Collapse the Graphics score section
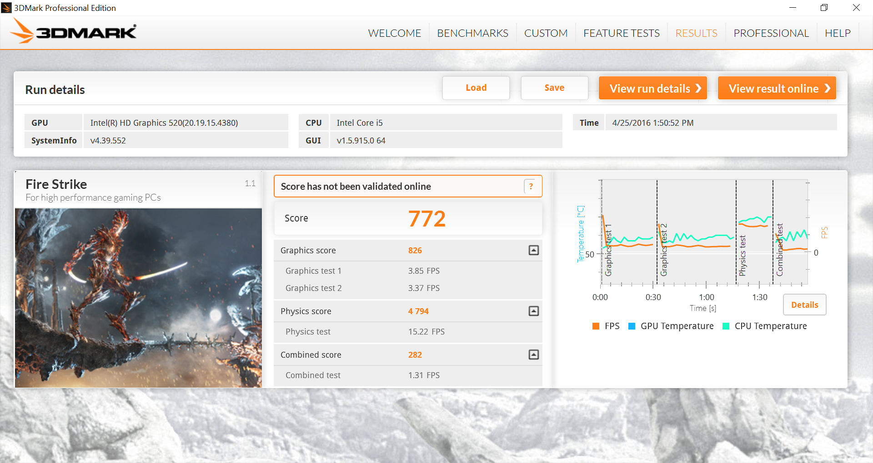 coord(534,250)
